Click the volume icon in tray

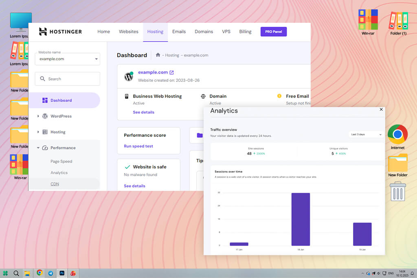379,273
